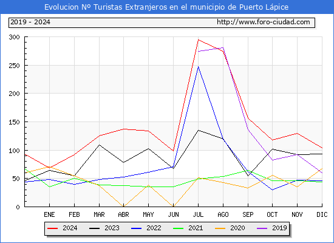The height and width of the screenshot is (243, 334).
Task: Click the green 2021 legend color swatch
Action: click(179, 228)
